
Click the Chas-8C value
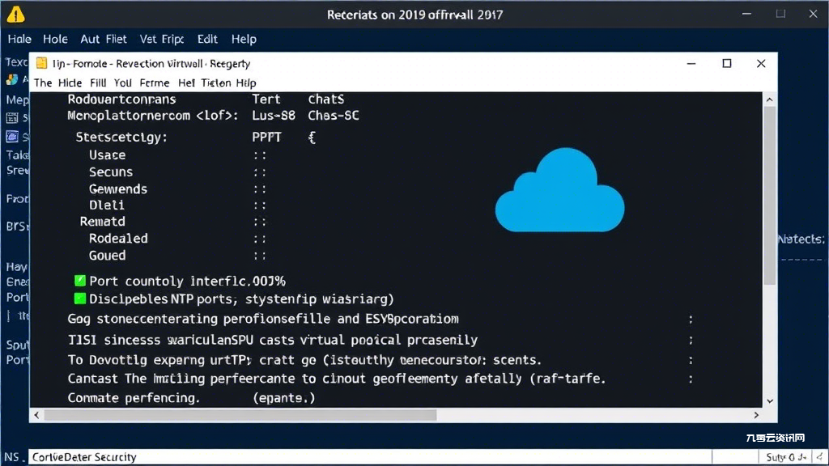(334, 116)
